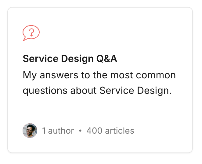The image size is (202, 164).
Task: Click the "400 articles" count
Action: point(110,131)
